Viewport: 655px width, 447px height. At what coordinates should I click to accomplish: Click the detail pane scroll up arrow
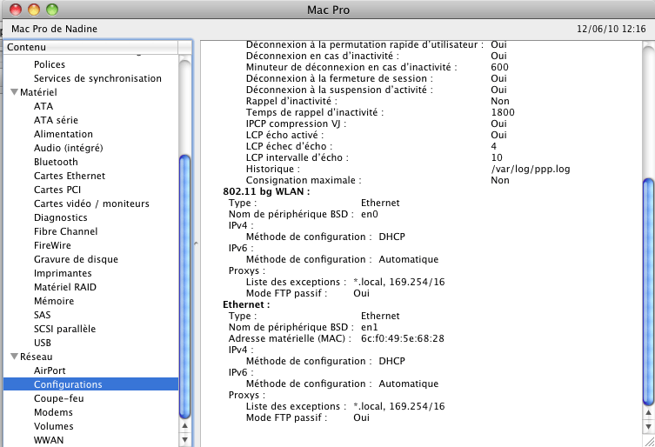(648, 413)
